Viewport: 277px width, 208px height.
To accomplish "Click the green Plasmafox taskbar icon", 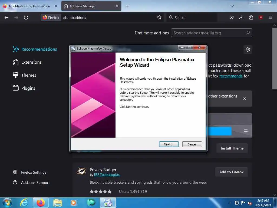I will [x=91, y=203].
